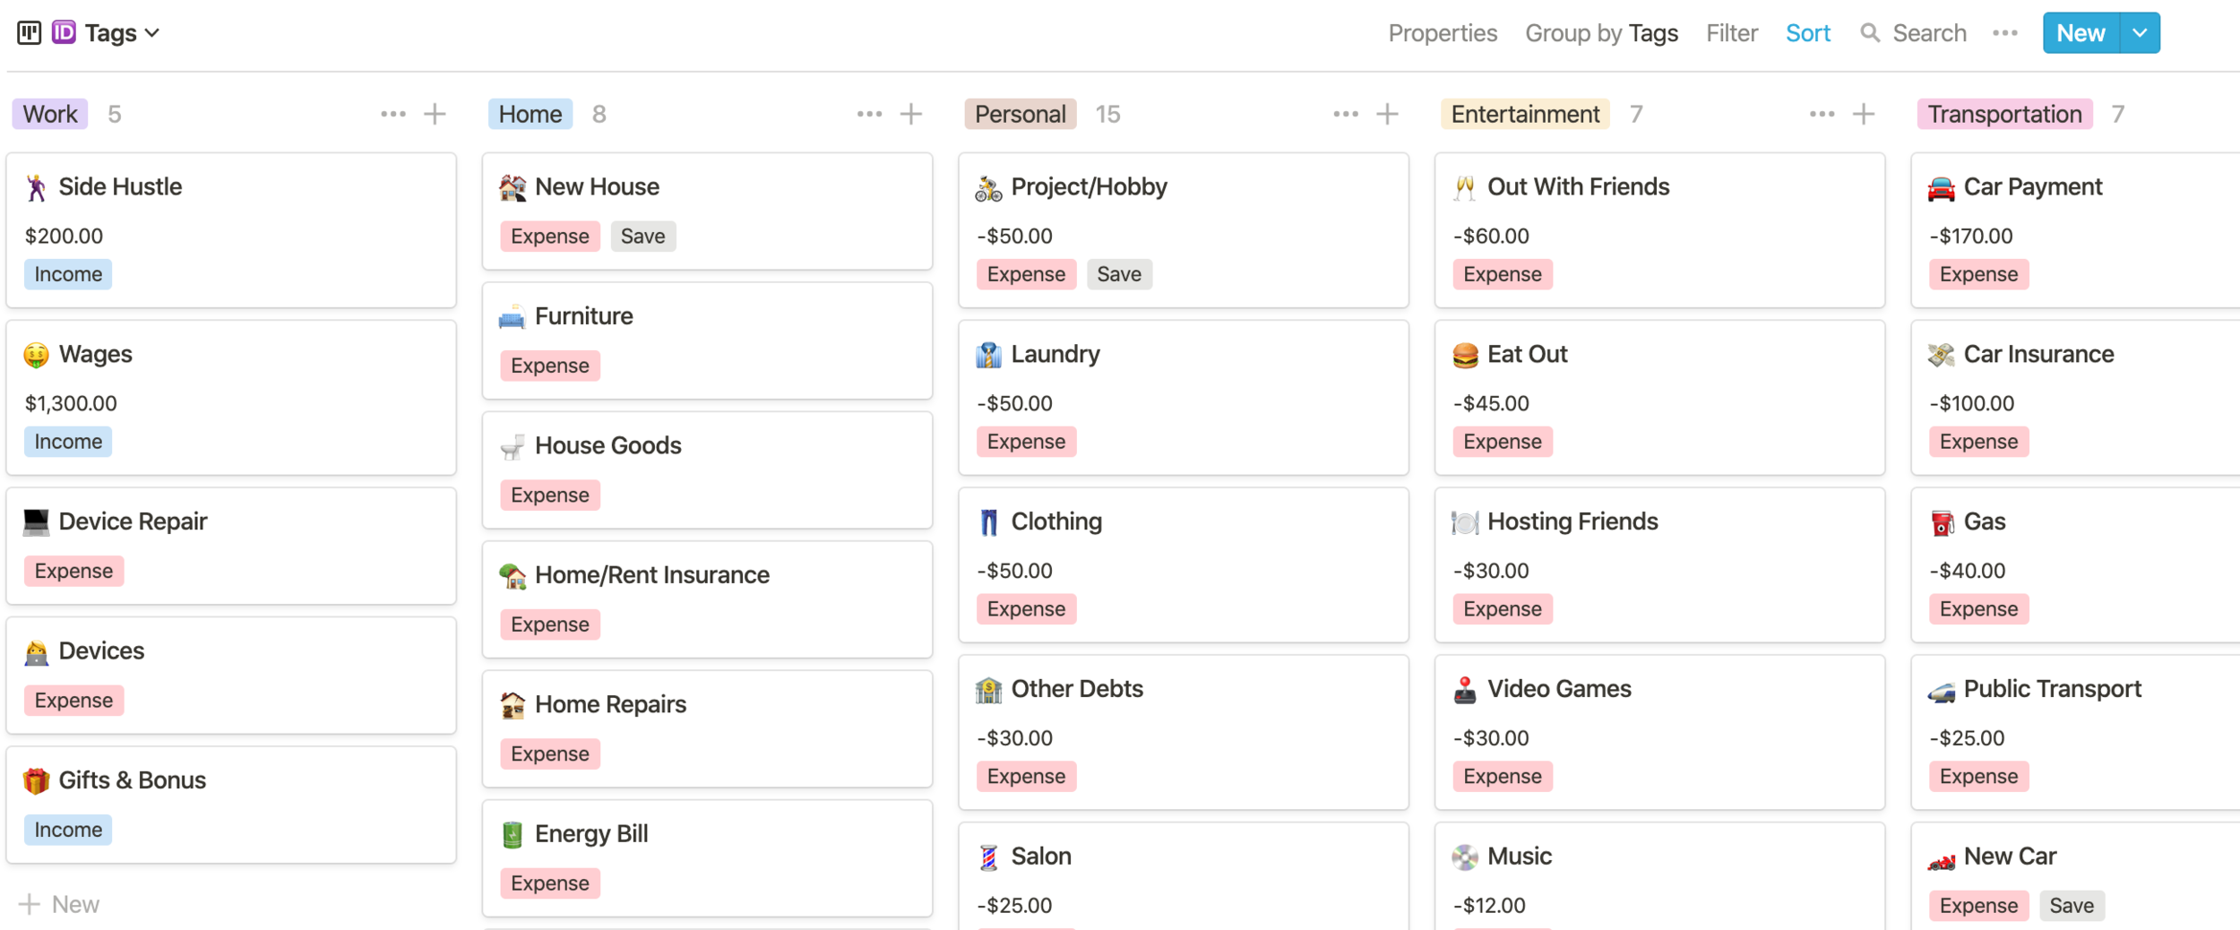Open the Properties menu
This screenshot has height=930, width=2240.
[1443, 33]
